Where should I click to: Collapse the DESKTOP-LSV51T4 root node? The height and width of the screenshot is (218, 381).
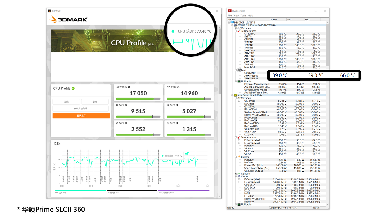(229, 23)
